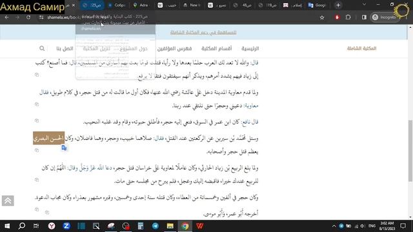This screenshot has height=232, width=413.
Task: Launch Yandex browser from taskbar
Action: point(52,226)
